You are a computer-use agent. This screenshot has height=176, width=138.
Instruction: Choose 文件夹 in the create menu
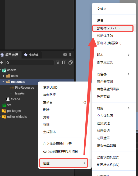click(102, 9)
